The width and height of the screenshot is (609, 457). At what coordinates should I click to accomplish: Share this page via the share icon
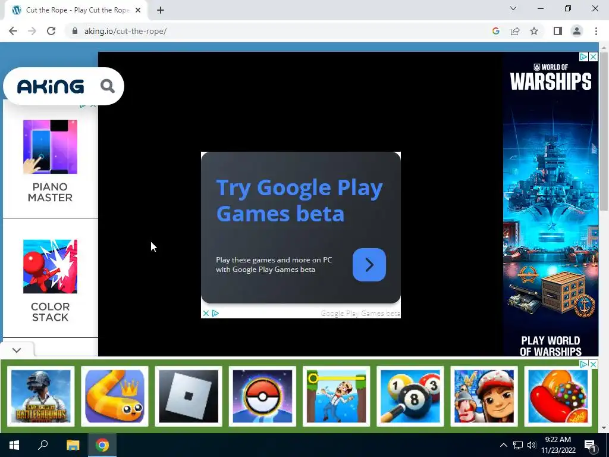tap(515, 31)
